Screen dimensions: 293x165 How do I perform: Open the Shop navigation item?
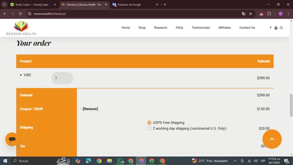tap(142, 27)
